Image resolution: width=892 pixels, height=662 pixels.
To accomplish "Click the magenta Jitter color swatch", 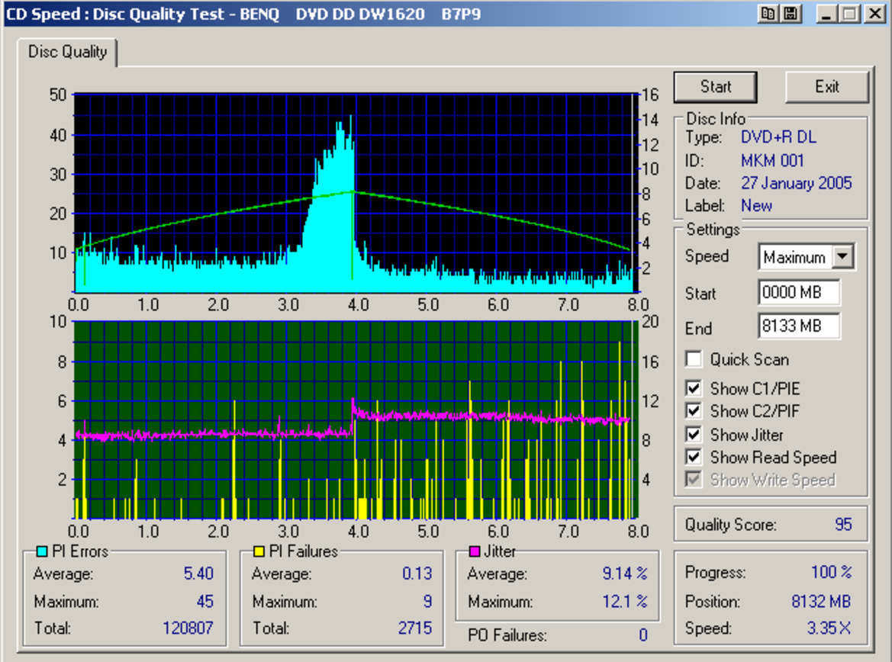I will pos(475,551).
